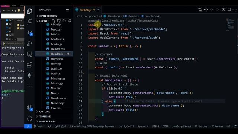The height and width of the screenshot is (134, 238).
Task: Create a new file in FRONTEND folder
Action: (x=54, y=21)
